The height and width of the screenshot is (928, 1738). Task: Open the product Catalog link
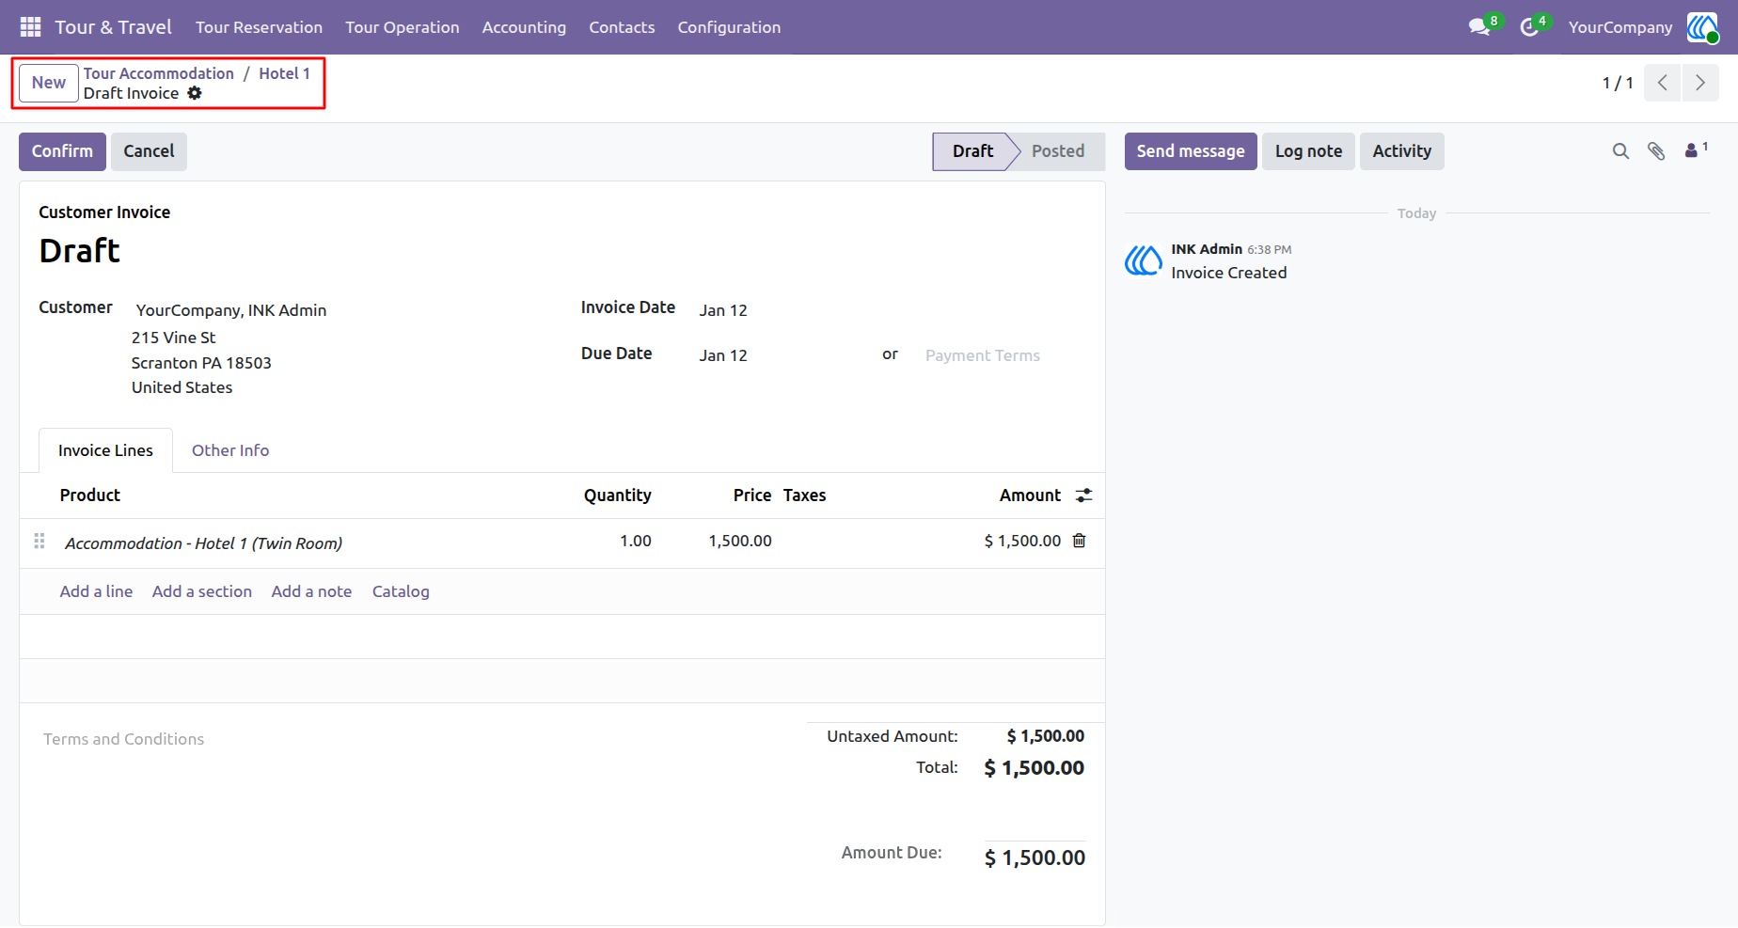pos(401,591)
